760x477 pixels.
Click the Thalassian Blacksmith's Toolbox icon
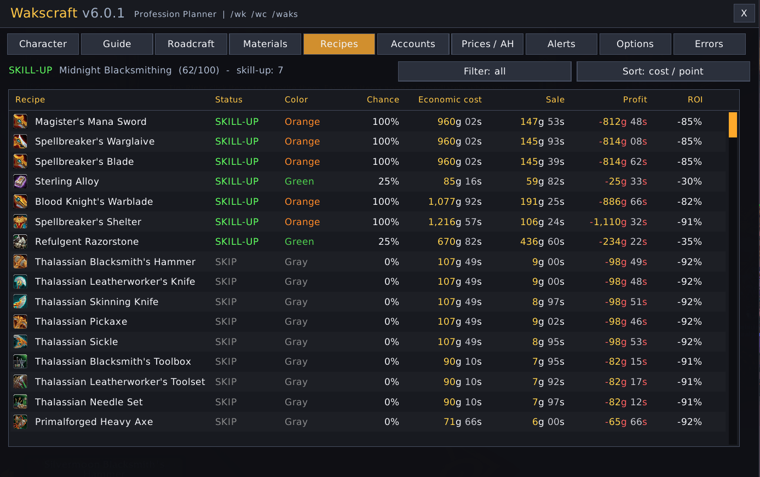20,361
